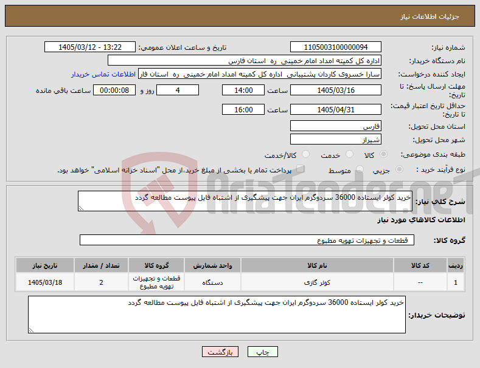Click the ایجاد کننده درخواست field
The width and height of the screenshot is (480, 368).
pyautogui.click(x=260, y=74)
